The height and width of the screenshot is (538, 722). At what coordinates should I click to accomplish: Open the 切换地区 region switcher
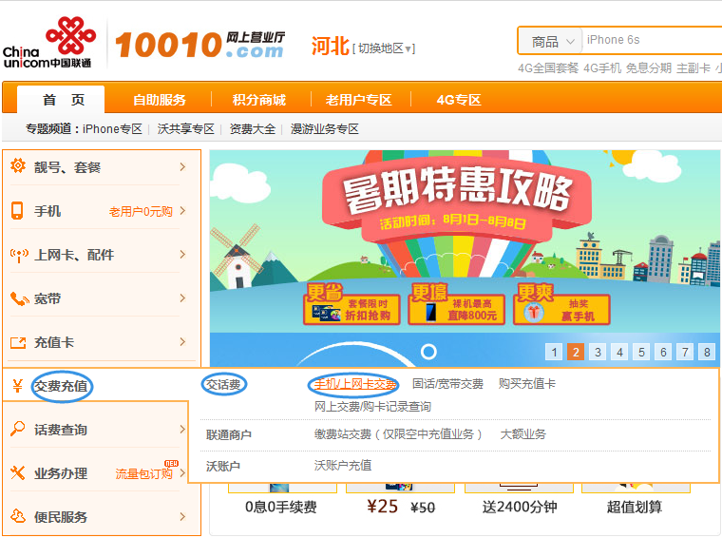[384, 48]
